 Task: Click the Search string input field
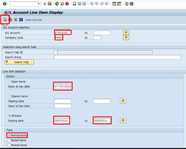[117, 57]
